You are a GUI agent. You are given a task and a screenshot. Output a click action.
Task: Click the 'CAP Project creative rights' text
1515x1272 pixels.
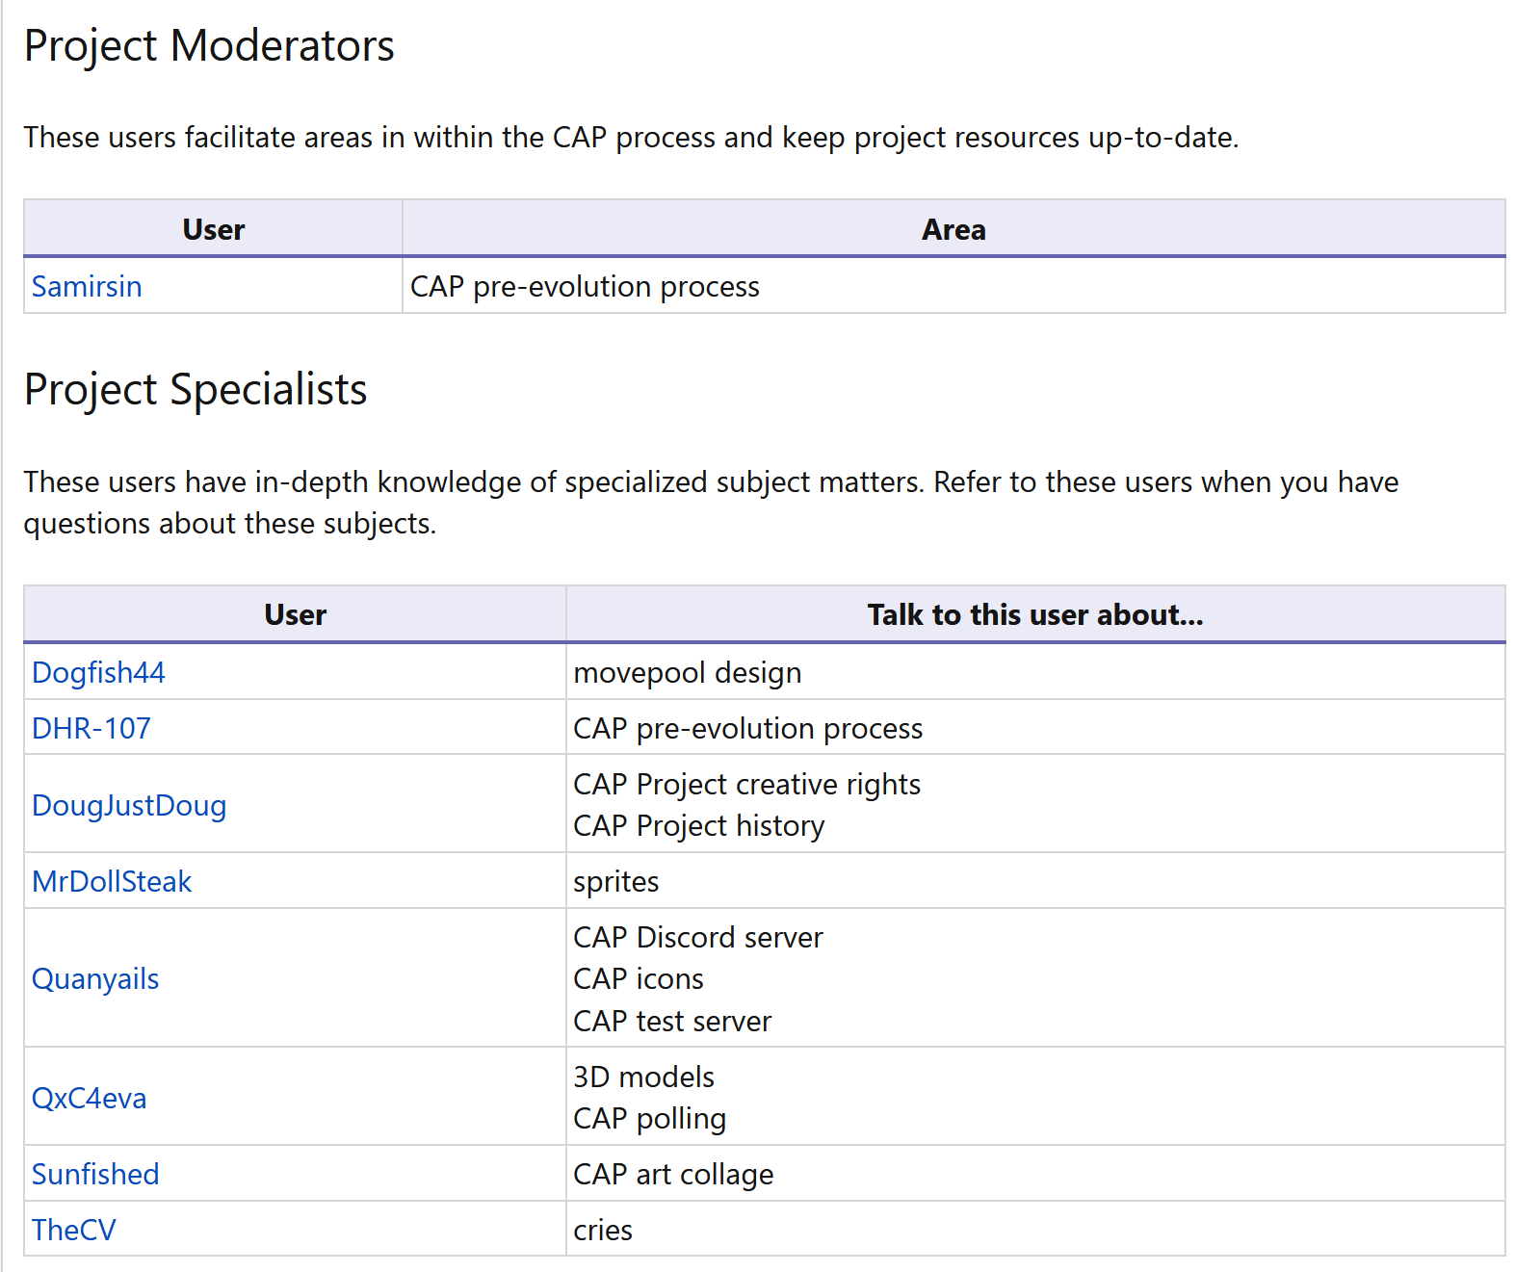point(747,784)
